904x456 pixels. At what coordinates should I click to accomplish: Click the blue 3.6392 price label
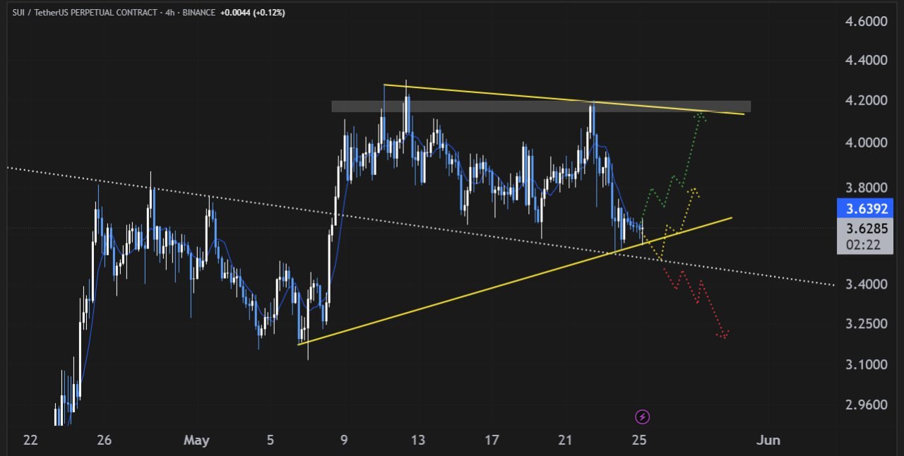865,209
